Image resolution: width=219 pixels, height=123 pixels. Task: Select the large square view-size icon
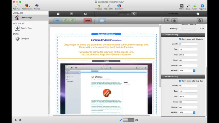134,14
